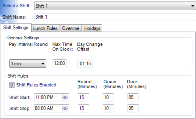Increase Shift Stop time with up arrow

[65, 107]
